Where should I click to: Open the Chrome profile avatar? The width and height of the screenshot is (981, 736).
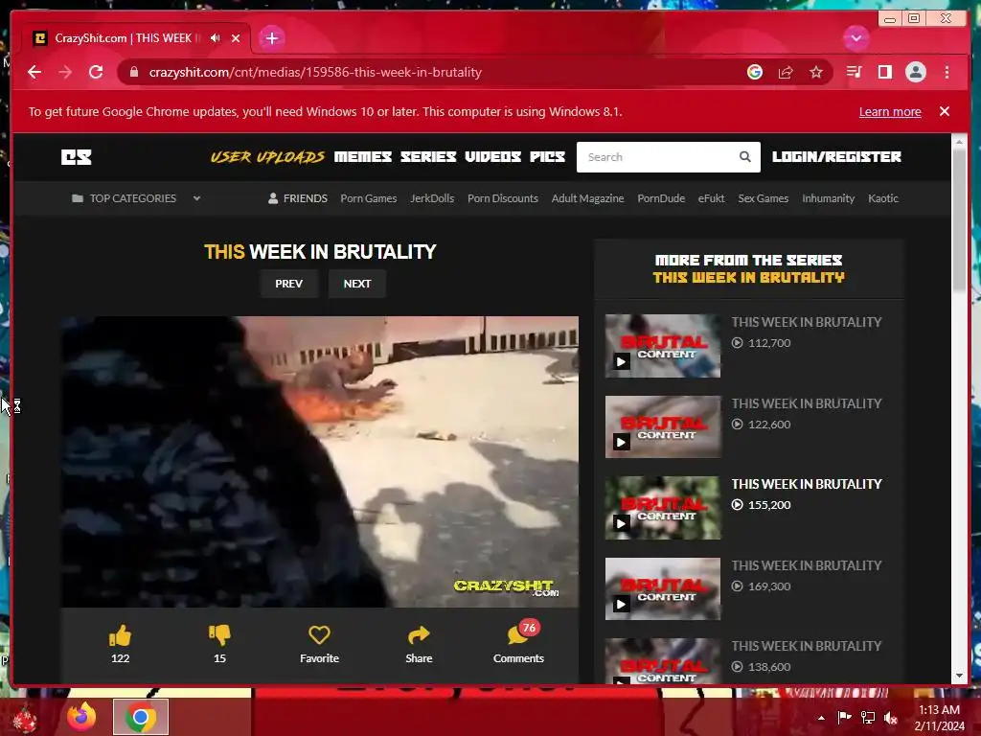coord(915,72)
